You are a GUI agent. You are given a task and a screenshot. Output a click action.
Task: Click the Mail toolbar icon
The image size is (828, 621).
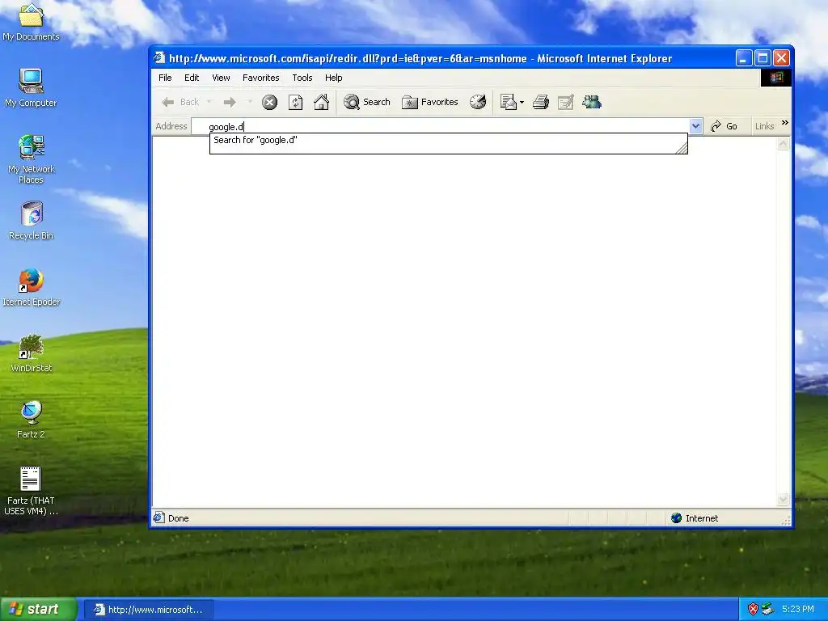(x=508, y=102)
